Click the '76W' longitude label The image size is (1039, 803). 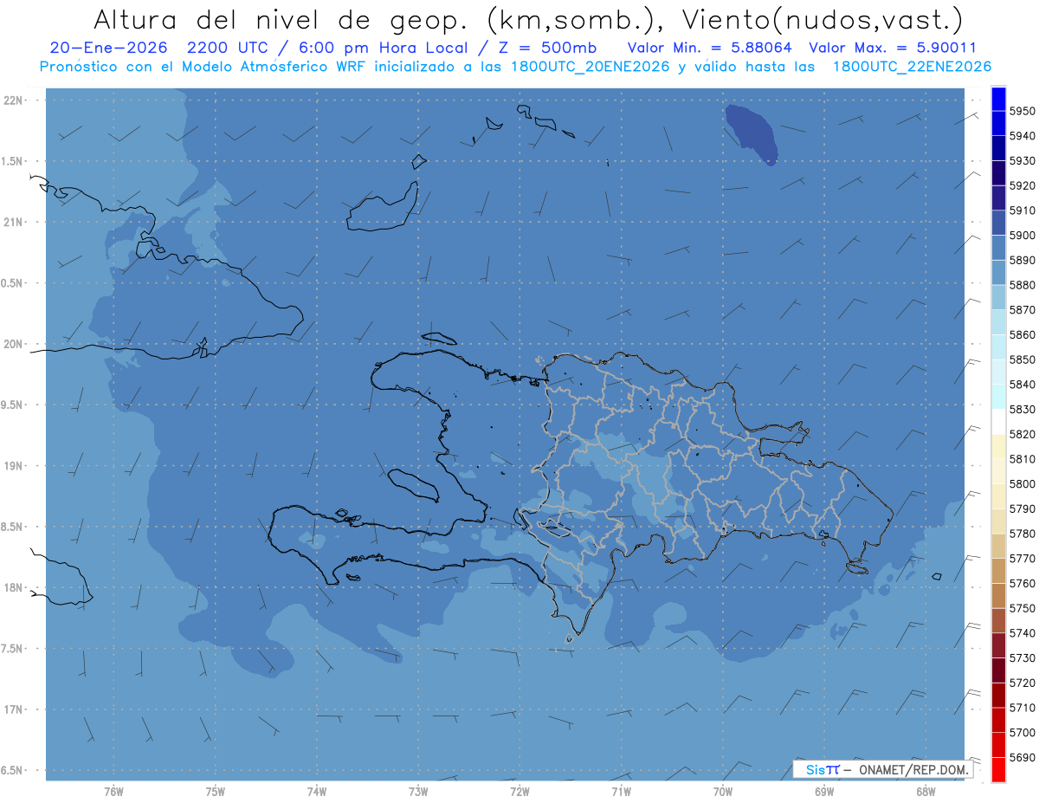tap(113, 793)
